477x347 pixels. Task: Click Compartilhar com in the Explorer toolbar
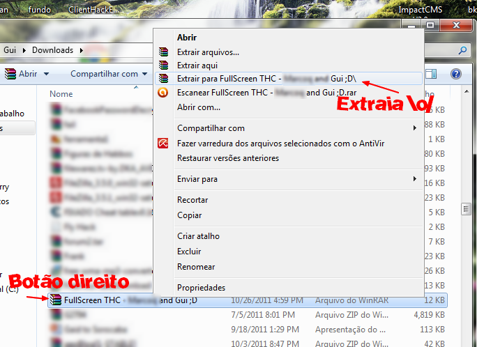(104, 74)
